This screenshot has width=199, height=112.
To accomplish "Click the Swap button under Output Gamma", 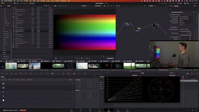I will [181, 25].
